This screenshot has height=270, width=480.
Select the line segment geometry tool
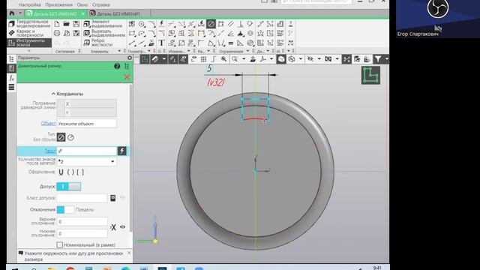point(132,43)
